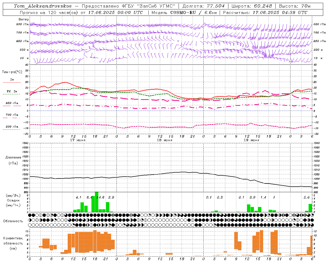327x261 pixels.
Task: Click the 'Долгота: 77.504' longitude value
Action: pyautogui.click(x=204, y=6)
